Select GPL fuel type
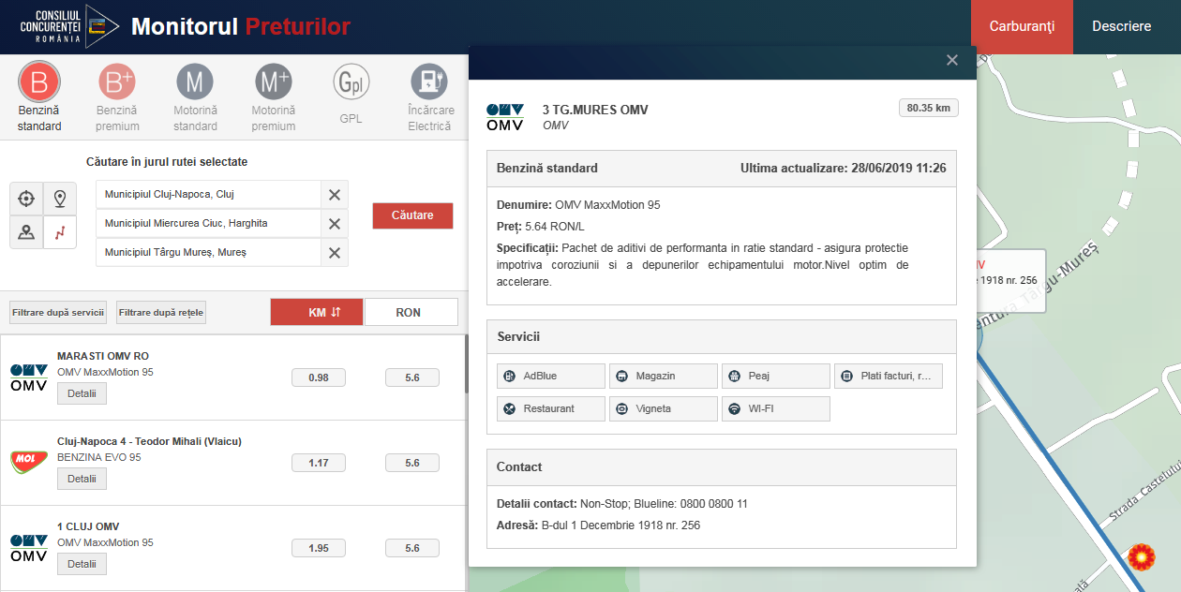The height and width of the screenshot is (592, 1181). (351, 96)
